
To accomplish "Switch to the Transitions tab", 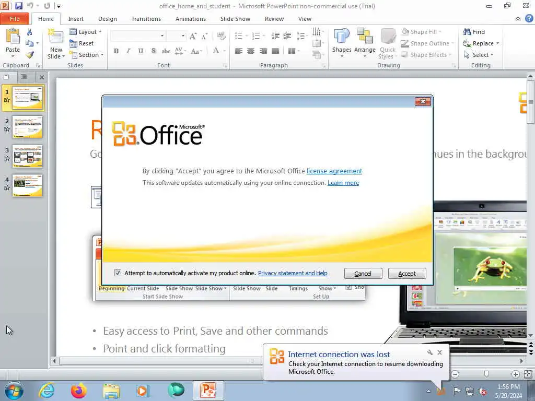I will point(146,19).
